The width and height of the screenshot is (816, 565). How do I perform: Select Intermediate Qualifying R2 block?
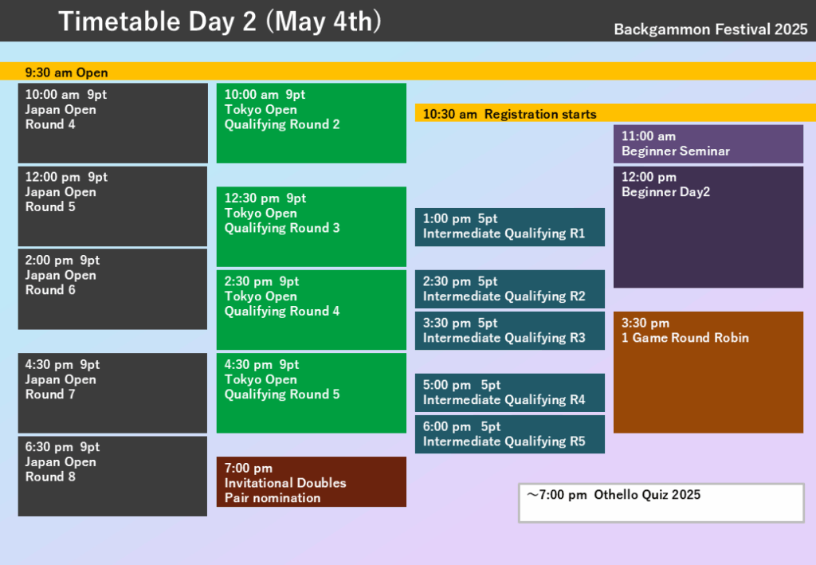coord(509,289)
